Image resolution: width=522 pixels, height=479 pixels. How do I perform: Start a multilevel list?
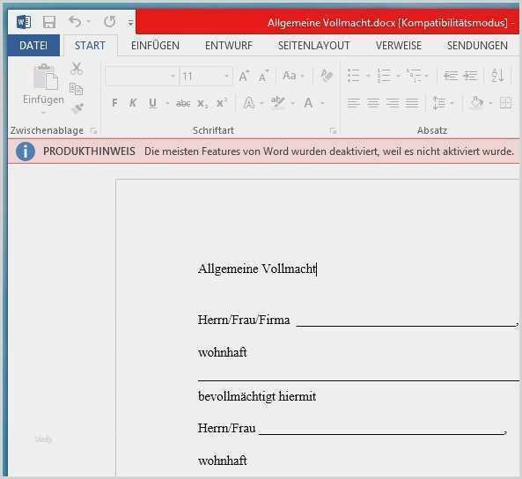[414, 75]
